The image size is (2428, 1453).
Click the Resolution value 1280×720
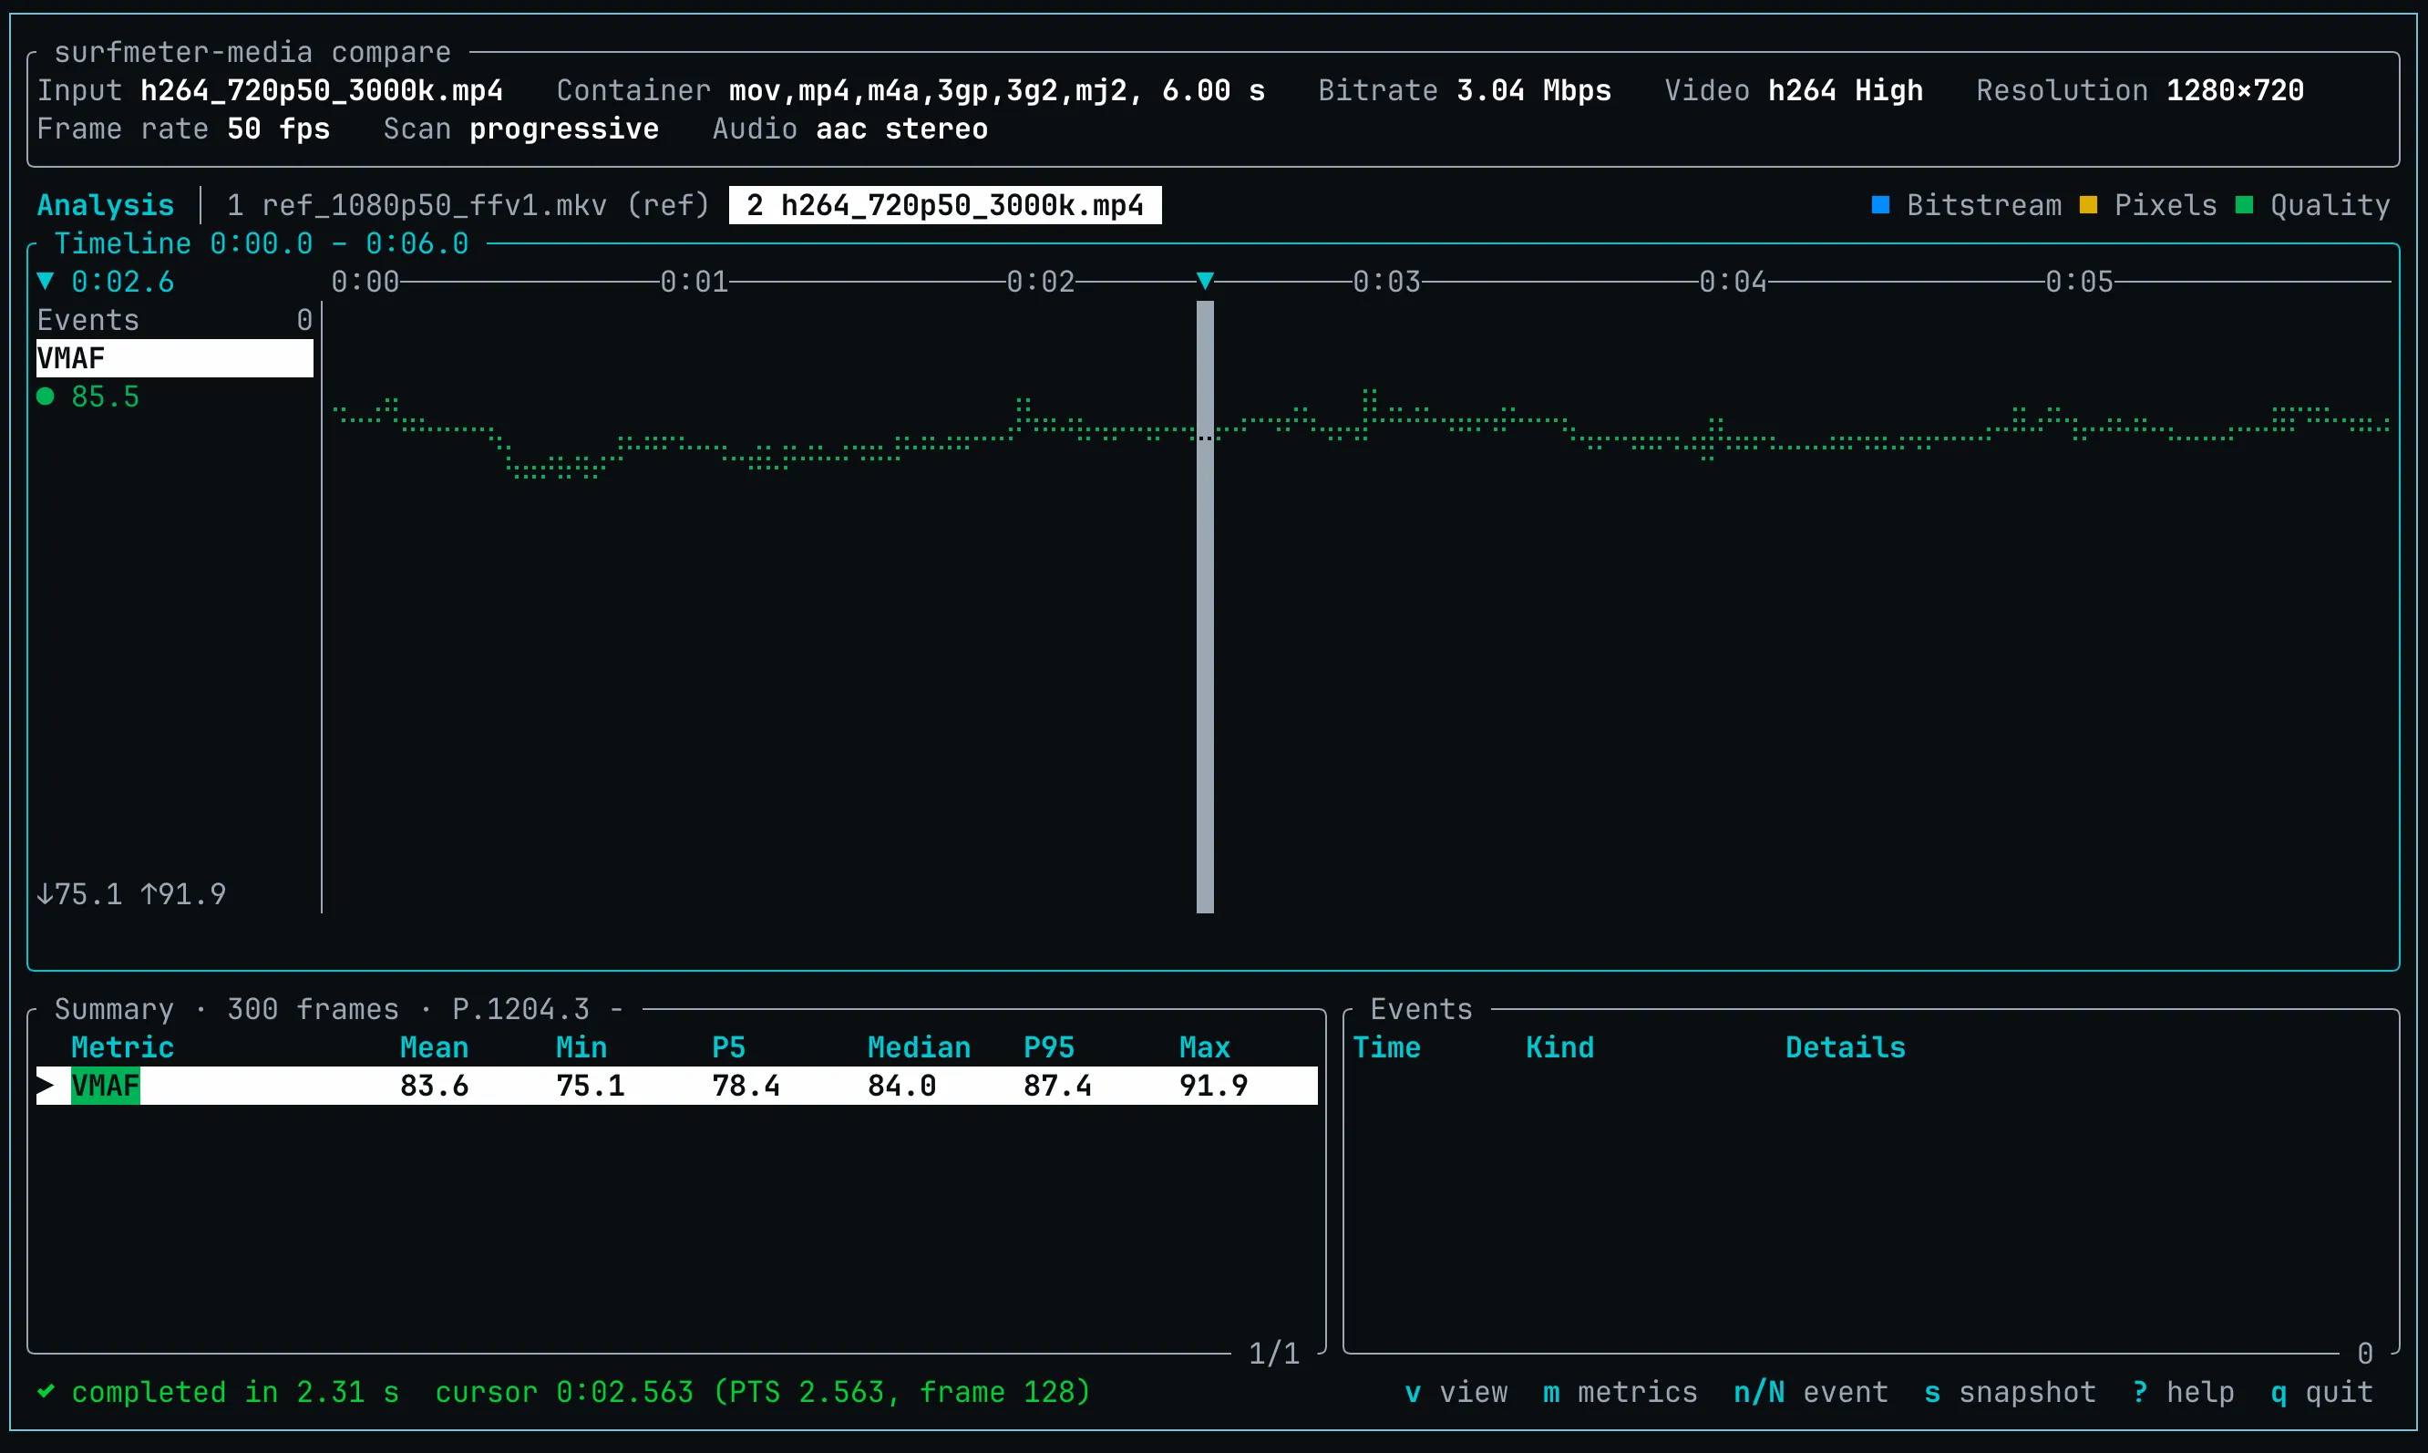pos(2234,90)
